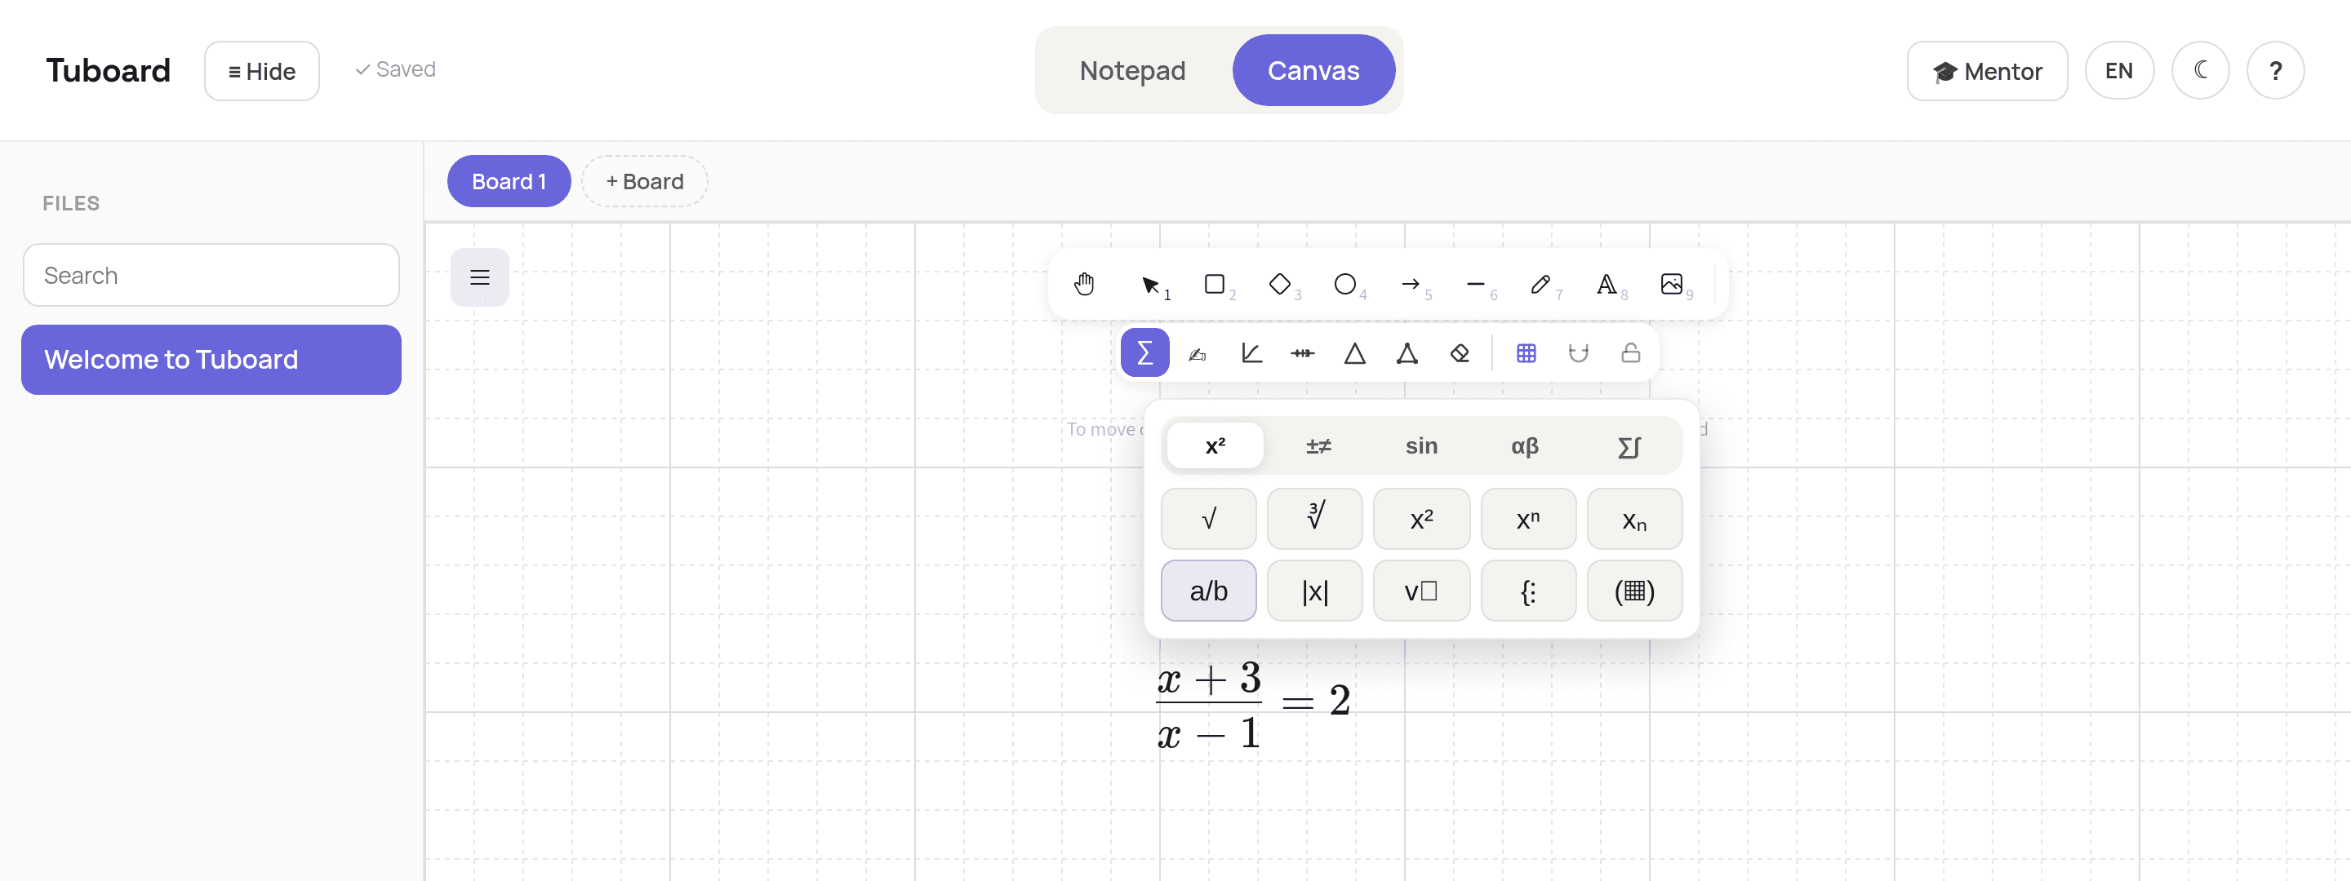Image resolution: width=2351 pixels, height=881 pixels.
Task: Select the Rectangle shape tool
Action: (x=1215, y=285)
